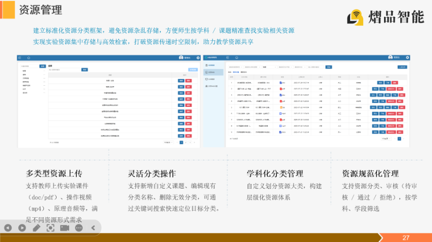Screen dimensions: 432x242
Task: Click the red delete button in the first category row
Action: 189,80
